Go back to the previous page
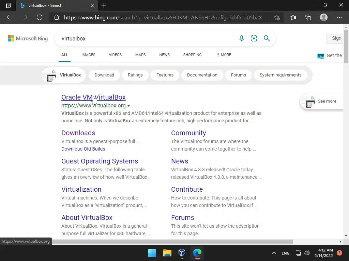Viewport: 349px width, 261px height. coord(9,17)
